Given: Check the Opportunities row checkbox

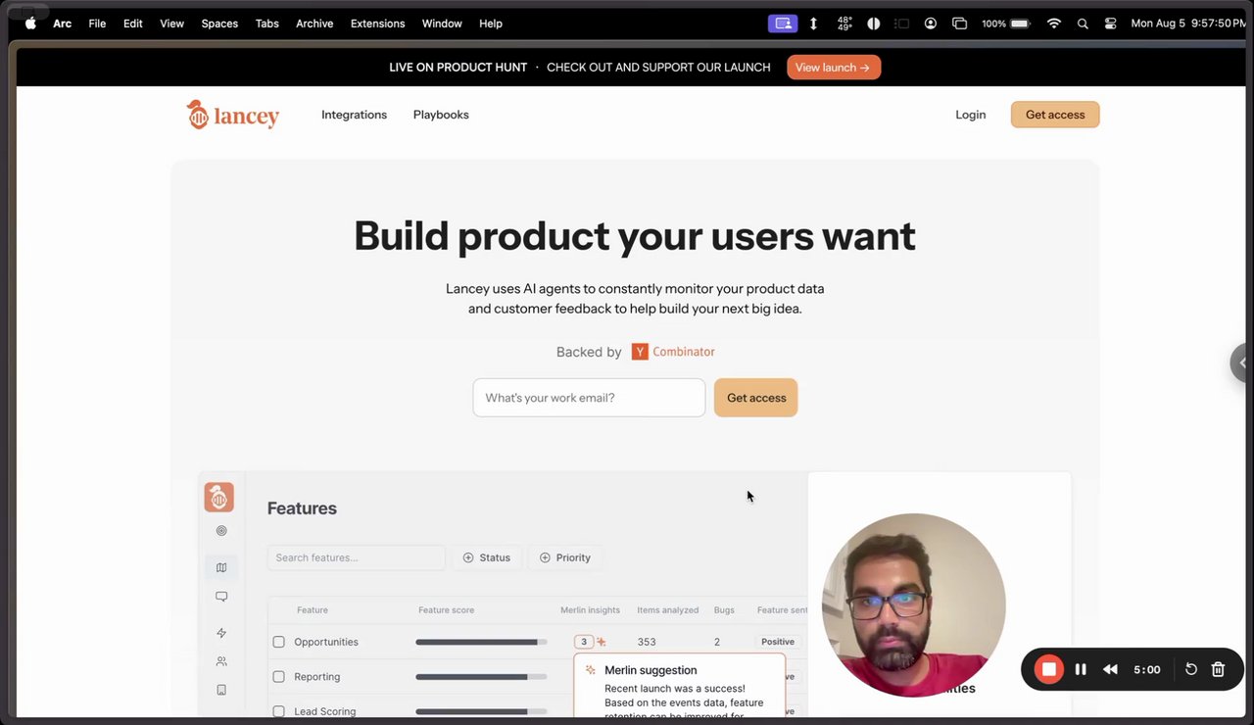Looking at the screenshot, I should [278, 642].
